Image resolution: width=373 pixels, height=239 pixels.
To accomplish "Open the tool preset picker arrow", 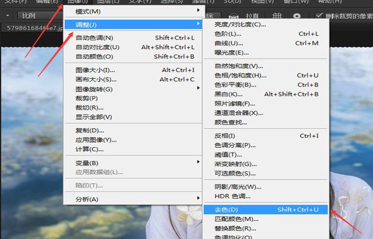I will coord(8,16).
